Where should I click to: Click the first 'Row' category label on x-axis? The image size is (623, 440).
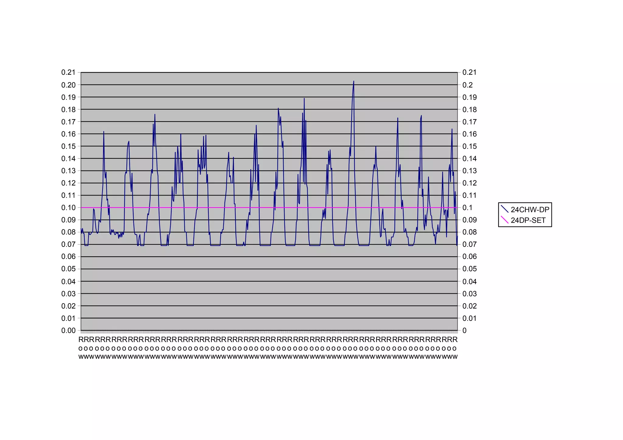(x=81, y=348)
